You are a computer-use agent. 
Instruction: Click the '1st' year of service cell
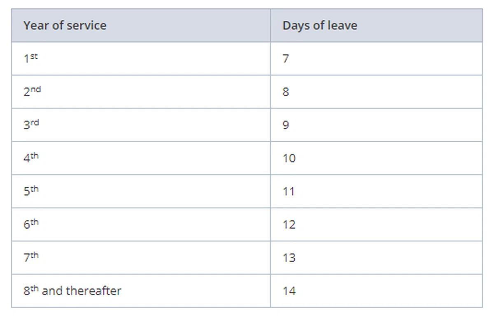[x=30, y=58]
